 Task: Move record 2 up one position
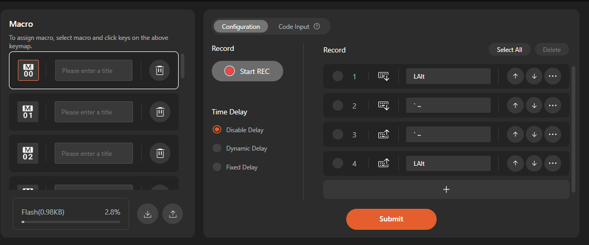tap(515, 105)
